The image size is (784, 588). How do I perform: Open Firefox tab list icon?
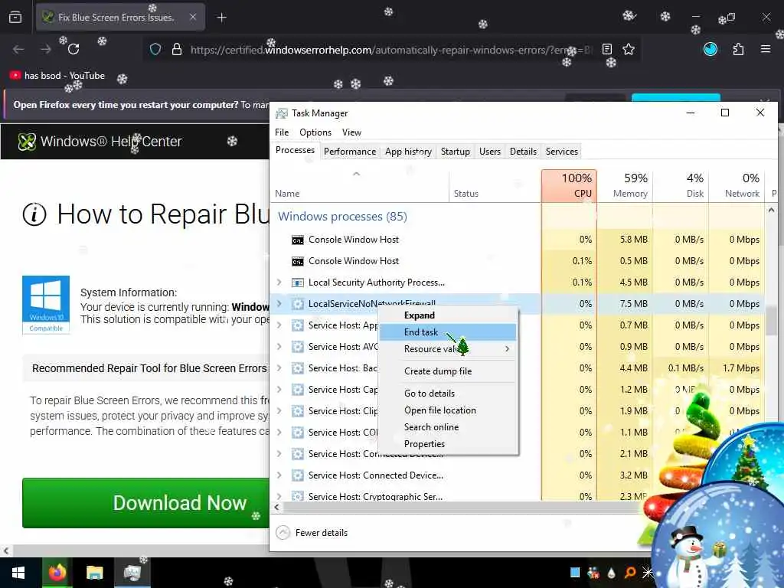15,18
